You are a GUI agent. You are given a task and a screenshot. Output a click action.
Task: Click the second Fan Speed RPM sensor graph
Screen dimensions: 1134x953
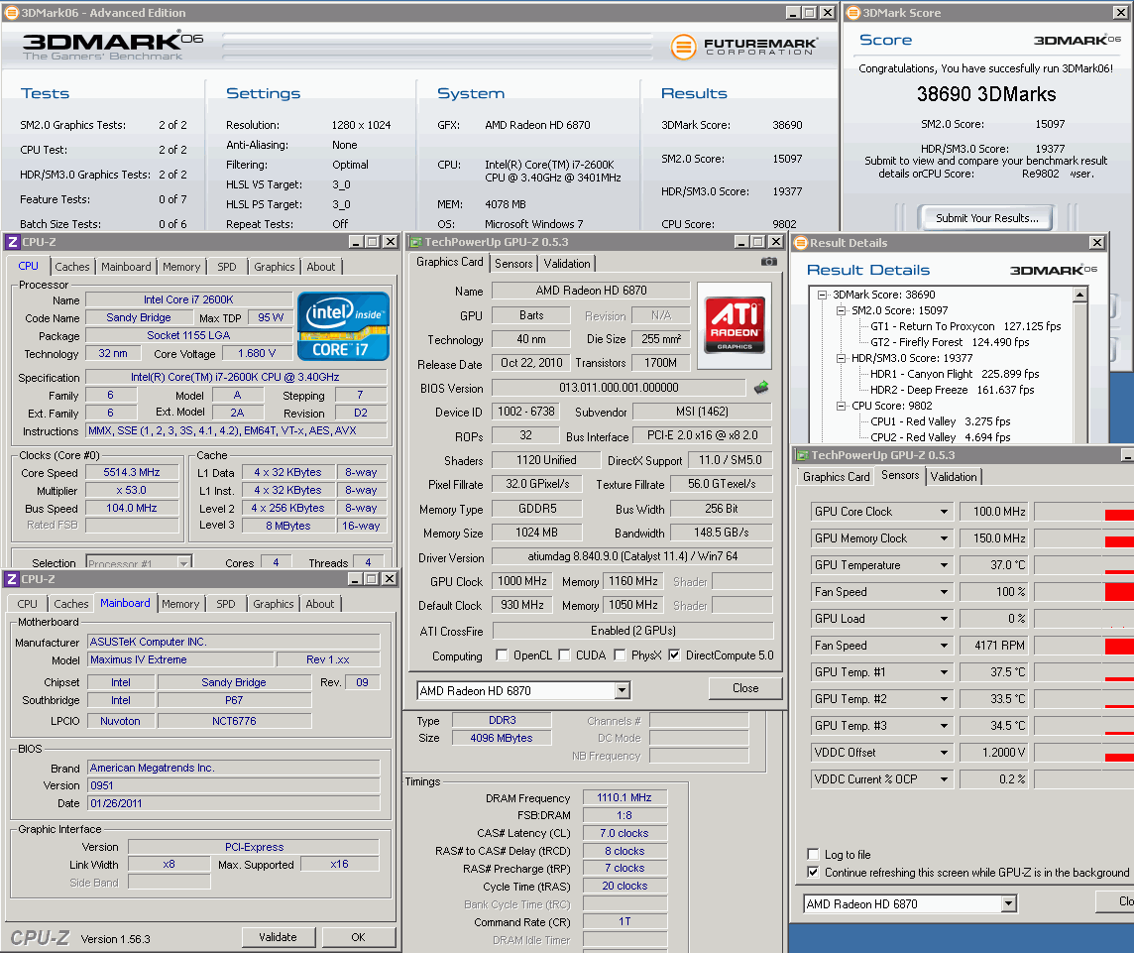click(1084, 646)
